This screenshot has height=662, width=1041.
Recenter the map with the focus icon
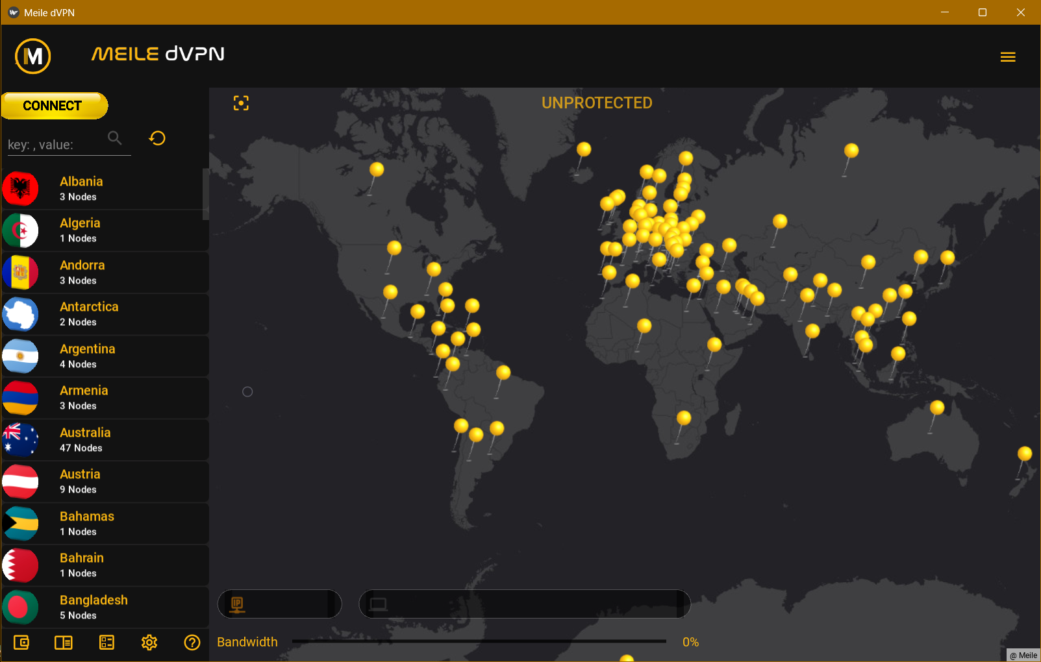pos(241,103)
